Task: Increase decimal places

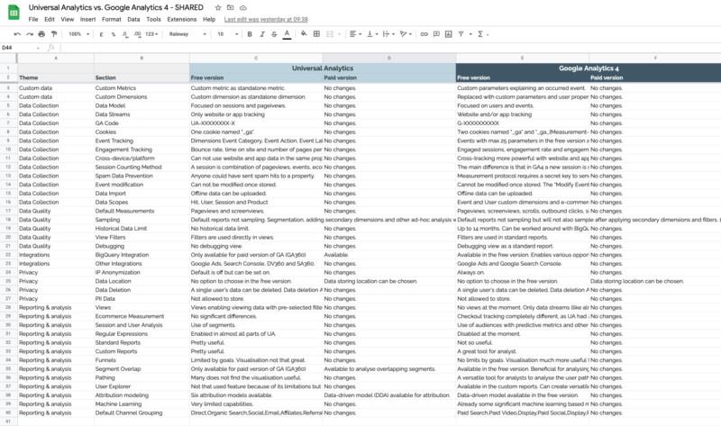Action: click(x=138, y=34)
